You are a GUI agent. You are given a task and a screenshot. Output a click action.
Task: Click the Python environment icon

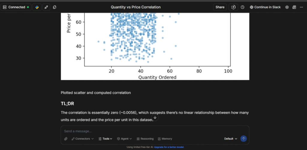(x=37, y=7)
